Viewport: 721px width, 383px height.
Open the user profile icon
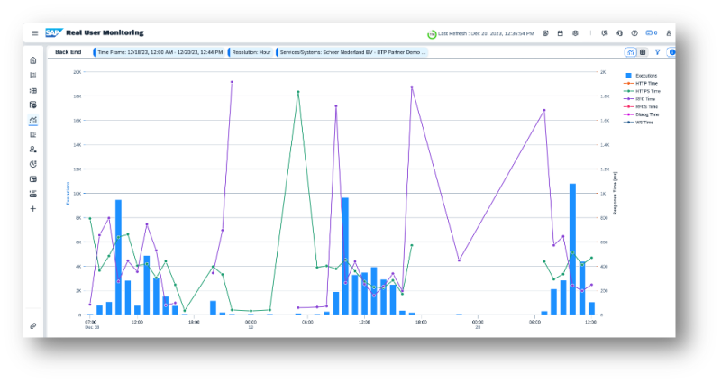669,33
